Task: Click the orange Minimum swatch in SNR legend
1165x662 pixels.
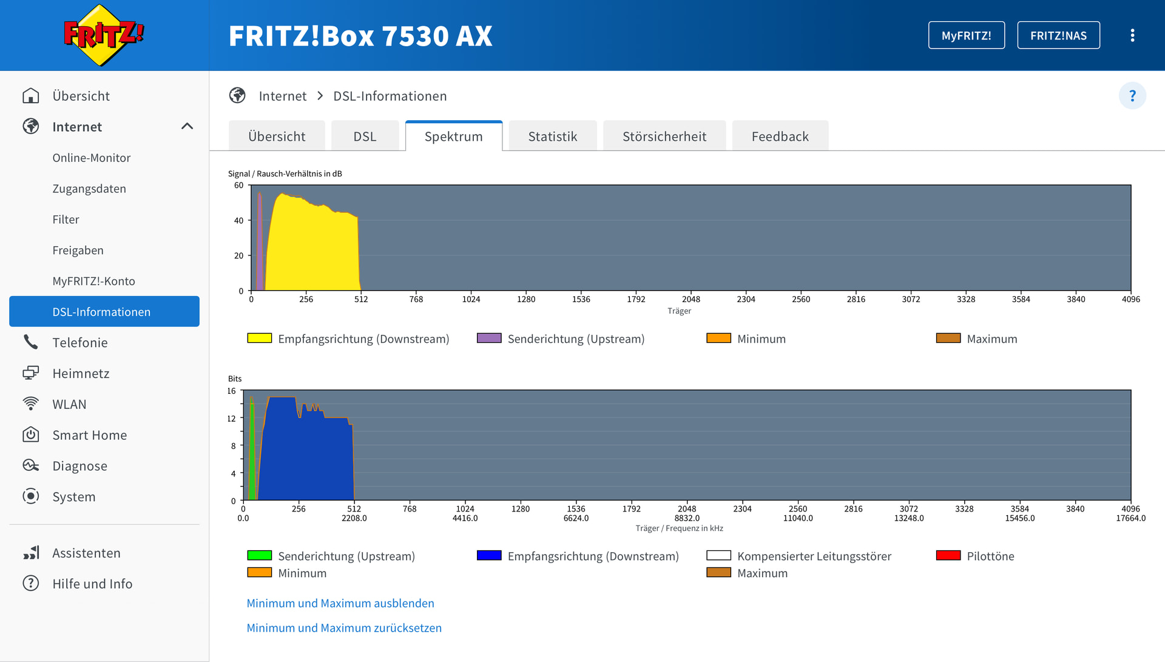Action: [x=718, y=338]
